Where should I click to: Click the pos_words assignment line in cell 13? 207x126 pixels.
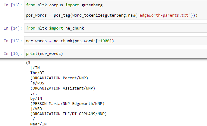point(111,15)
